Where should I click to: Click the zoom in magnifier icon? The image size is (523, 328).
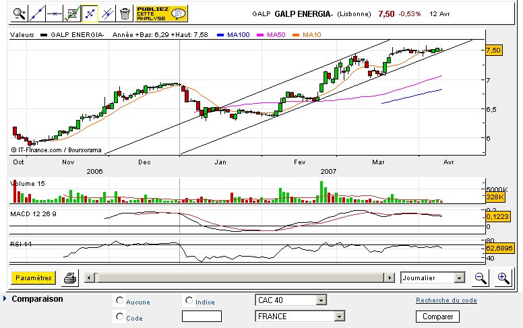(x=503, y=278)
